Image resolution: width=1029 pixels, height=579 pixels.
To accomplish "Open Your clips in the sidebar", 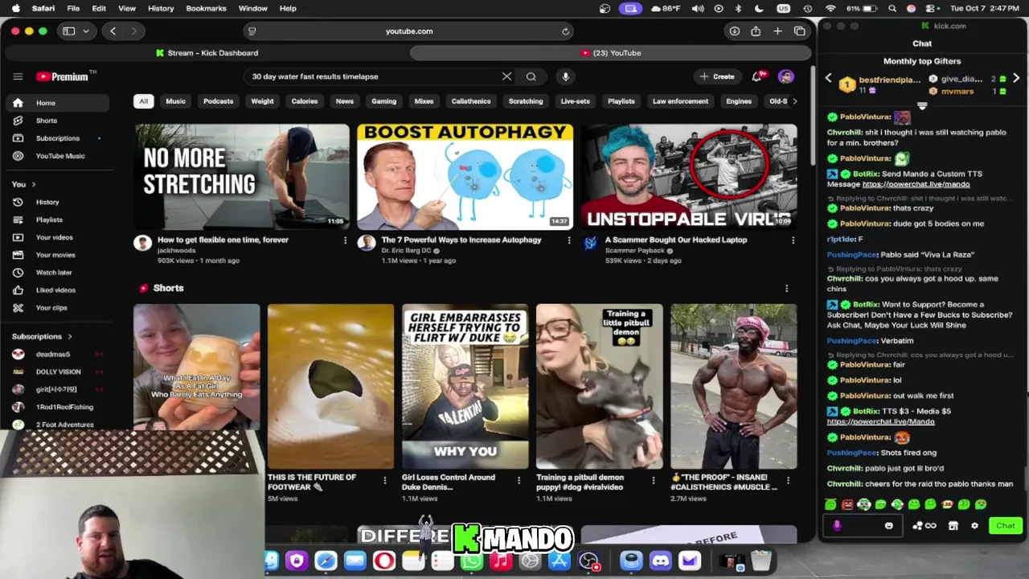I will coord(55,308).
